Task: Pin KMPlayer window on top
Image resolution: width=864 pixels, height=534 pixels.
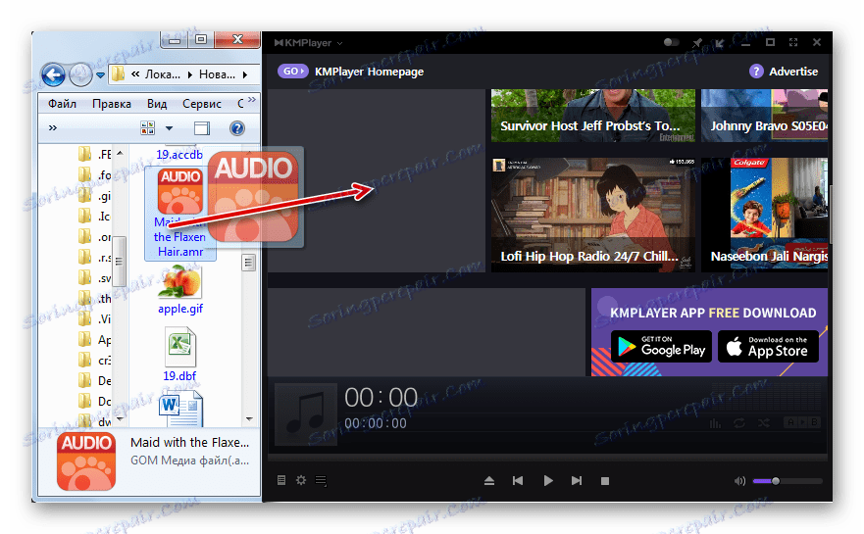Action: [697, 42]
